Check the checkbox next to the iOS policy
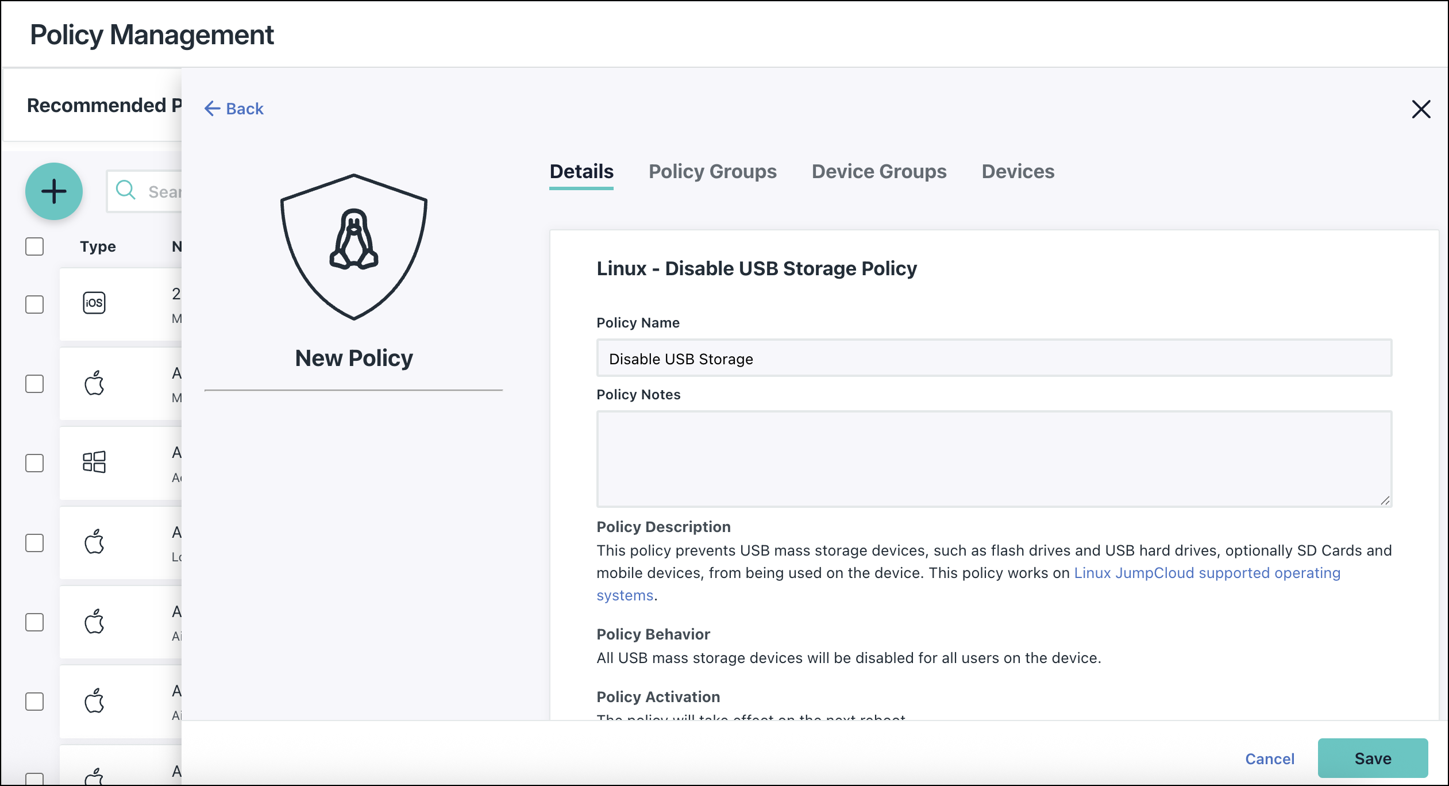 coord(34,305)
